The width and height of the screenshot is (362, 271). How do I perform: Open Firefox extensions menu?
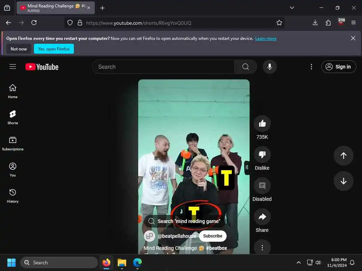click(328, 23)
